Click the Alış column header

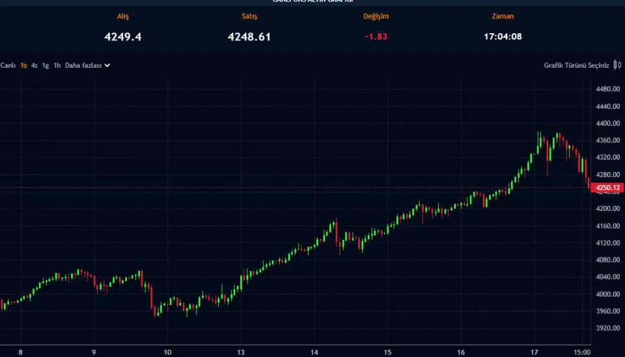tap(122, 16)
